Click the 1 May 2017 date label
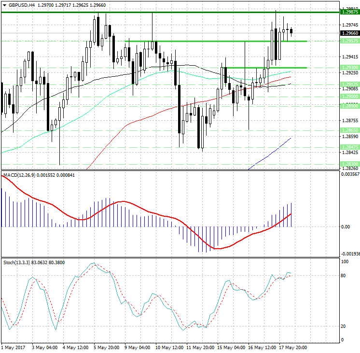Viewport: 360px width, 353px height. click(13, 347)
